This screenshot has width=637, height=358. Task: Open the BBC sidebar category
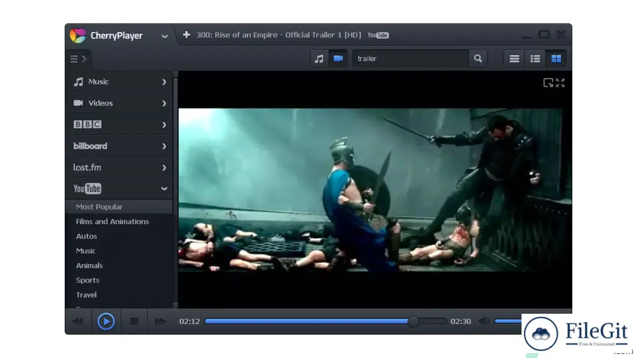point(119,125)
